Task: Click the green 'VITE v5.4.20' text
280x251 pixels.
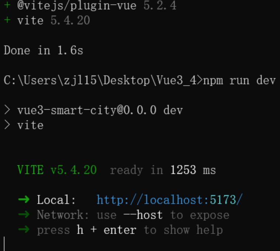Action: (57, 170)
